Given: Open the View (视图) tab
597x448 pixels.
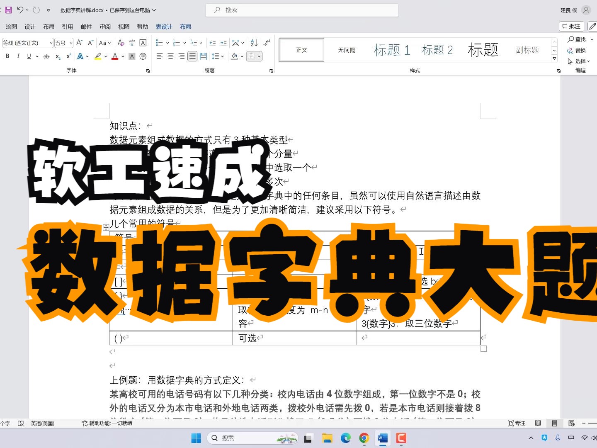Looking at the screenshot, I should (x=124, y=27).
